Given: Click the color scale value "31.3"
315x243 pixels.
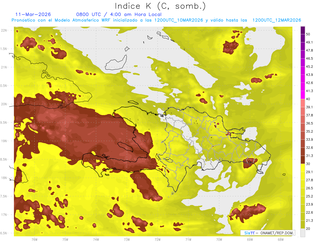Looking at the screenshot, I should tap(309, 156).
